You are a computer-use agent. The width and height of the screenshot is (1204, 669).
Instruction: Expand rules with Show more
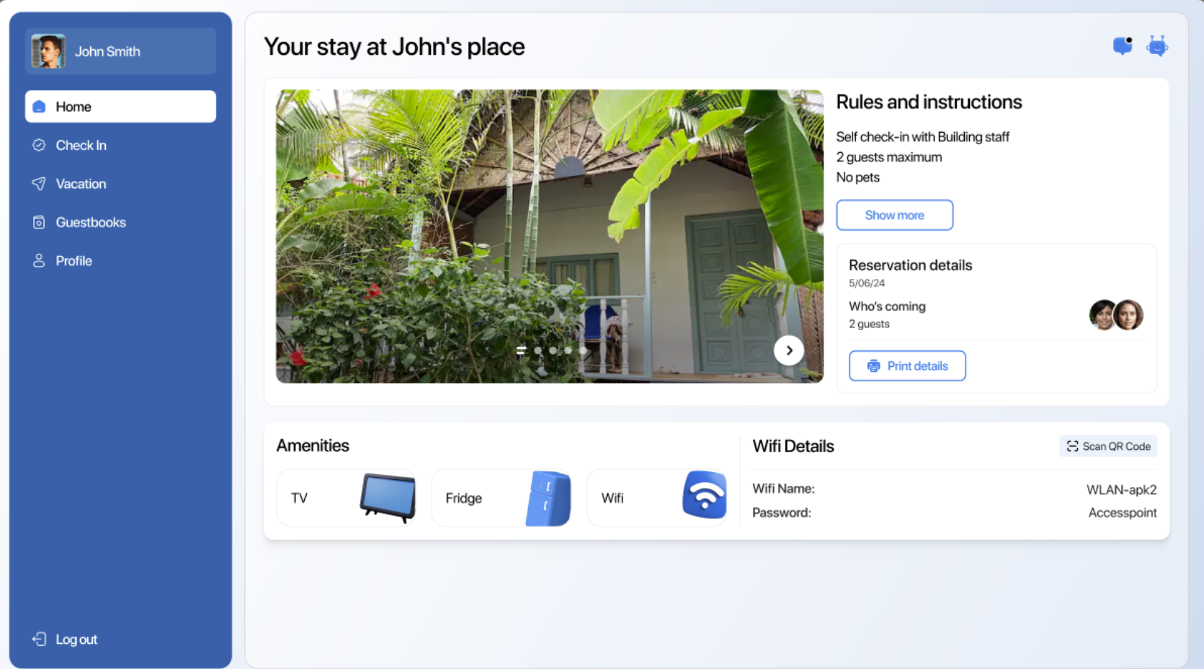(x=894, y=215)
